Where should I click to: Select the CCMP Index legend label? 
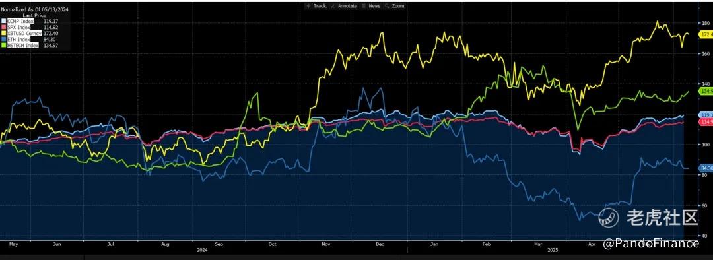(20, 21)
